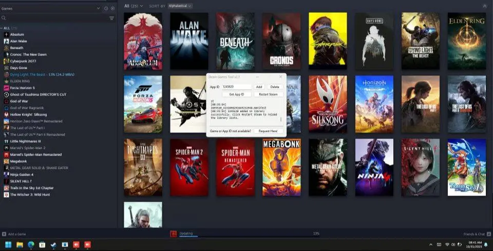This screenshot has width=493, height=251.
Task: Click The Witcher 3 sidebar icon
Action: [6, 195]
